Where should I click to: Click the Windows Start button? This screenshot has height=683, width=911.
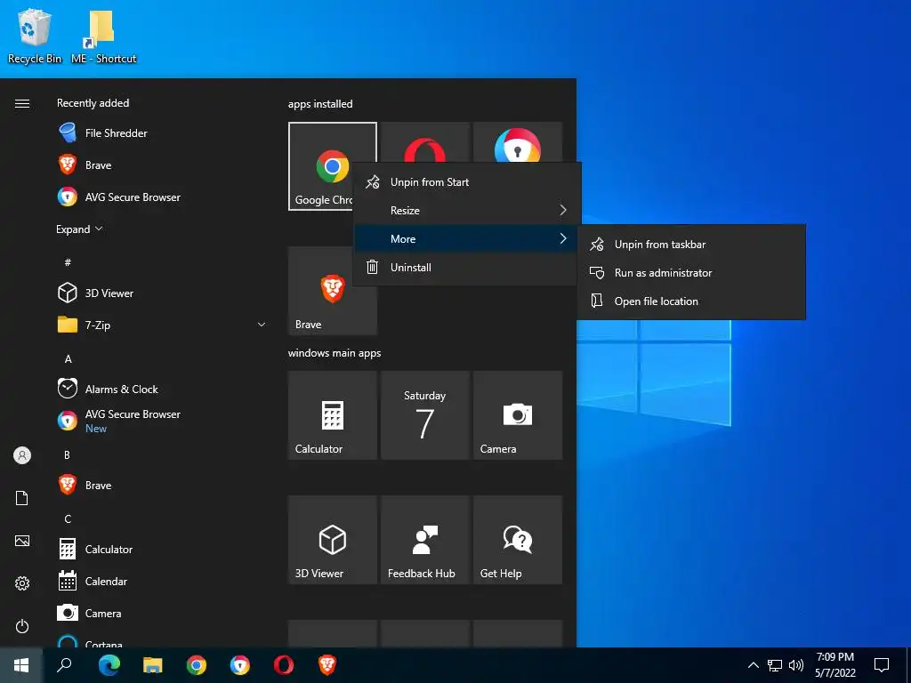tap(21, 665)
